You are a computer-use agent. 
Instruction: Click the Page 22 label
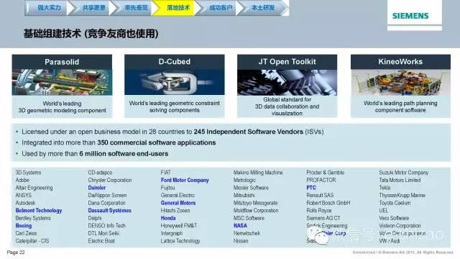16,253
